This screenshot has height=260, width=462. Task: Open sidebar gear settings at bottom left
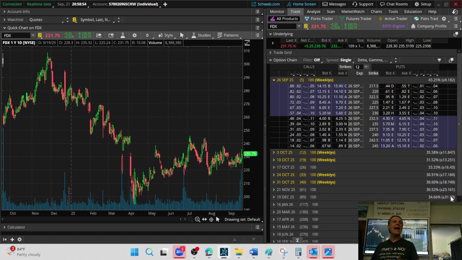[19, 239]
